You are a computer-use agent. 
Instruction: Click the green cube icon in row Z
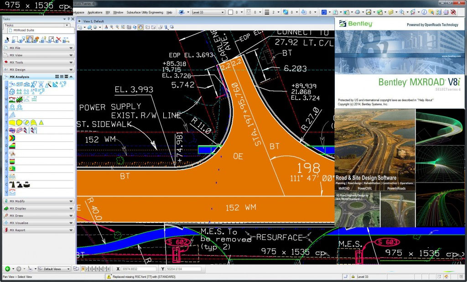tap(12, 169)
